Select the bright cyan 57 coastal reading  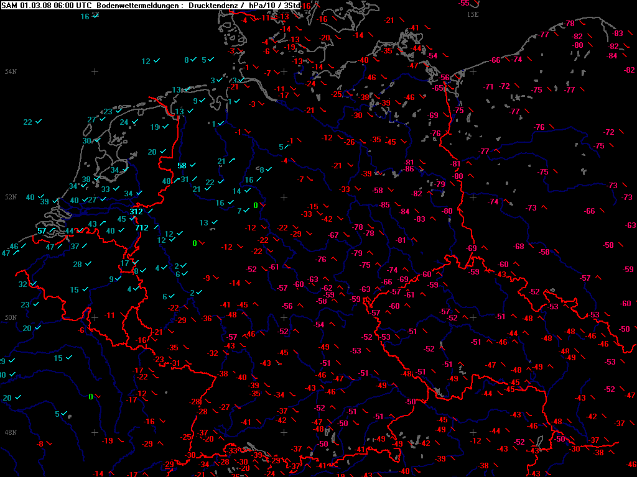point(42,231)
